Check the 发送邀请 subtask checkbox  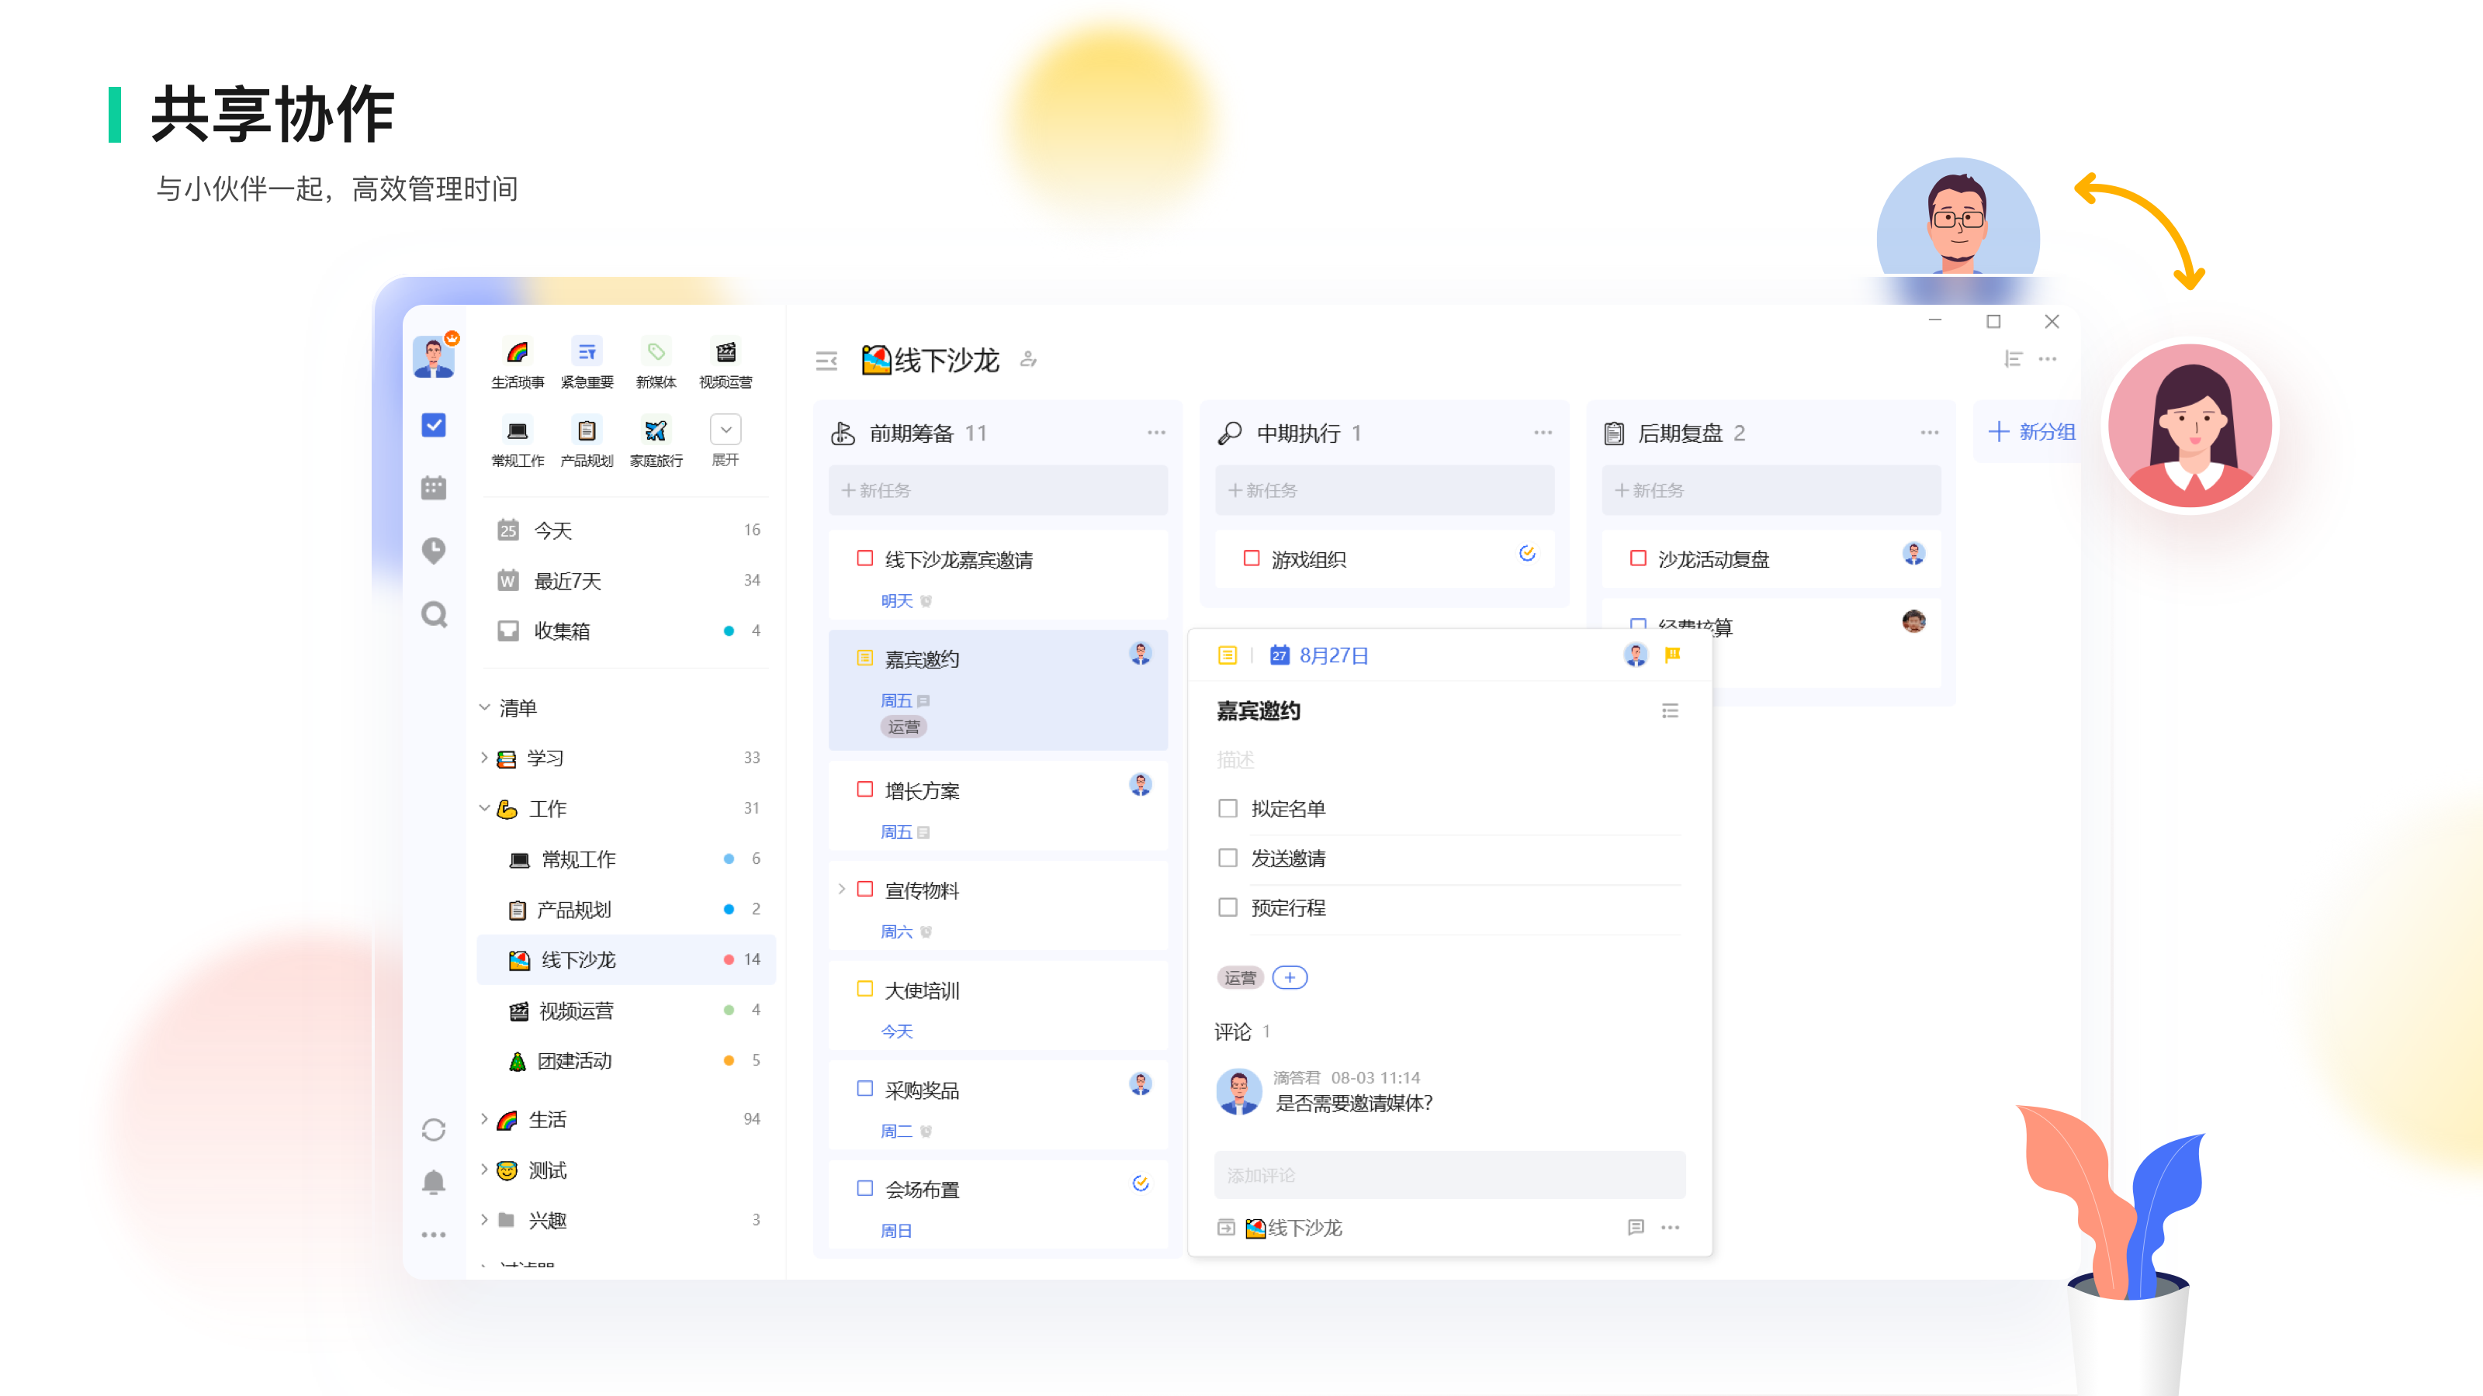[1228, 858]
